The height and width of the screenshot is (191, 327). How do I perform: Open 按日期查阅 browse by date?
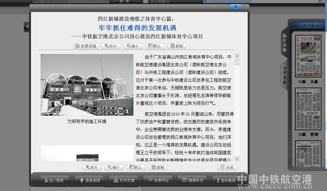[x=156, y=2]
